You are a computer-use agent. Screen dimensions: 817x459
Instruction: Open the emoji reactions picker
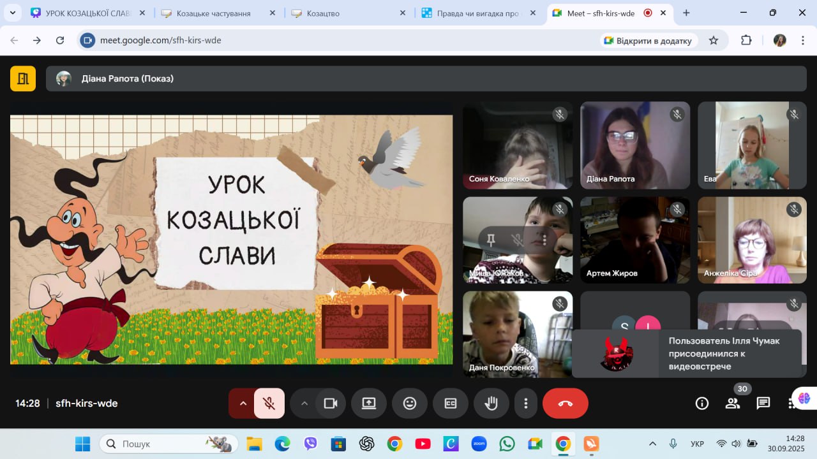tap(409, 404)
